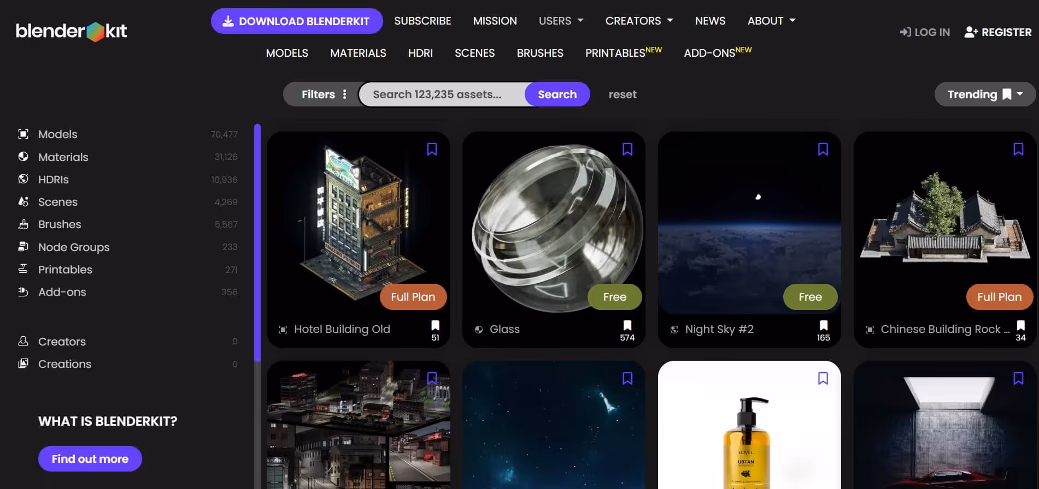Viewport: 1039px width, 489px height.
Task: Click the Creations gallery icon in sidebar
Action: coord(23,363)
